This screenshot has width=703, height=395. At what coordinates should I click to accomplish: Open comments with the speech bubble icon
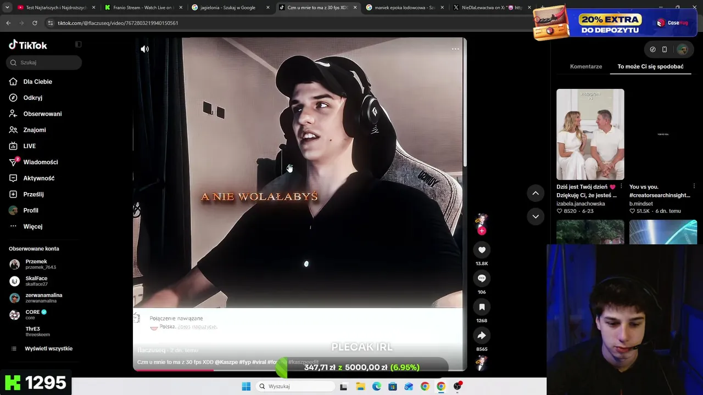tap(482, 278)
